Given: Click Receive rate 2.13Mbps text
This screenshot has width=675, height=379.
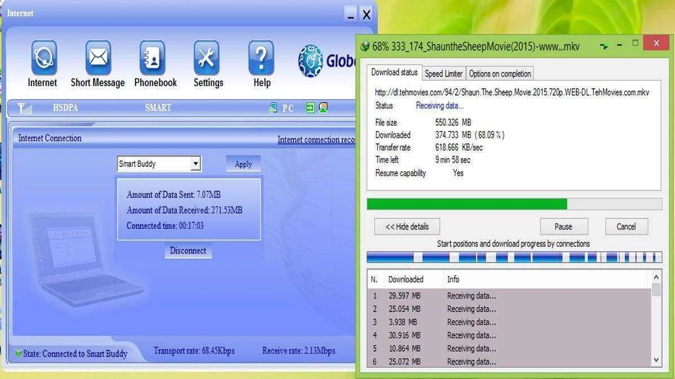Looking at the screenshot, I should pos(298,351).
